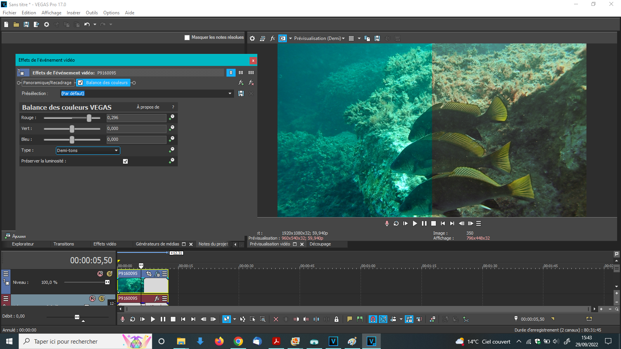Click the Save project toolbar icon

[x=26, y=24]
